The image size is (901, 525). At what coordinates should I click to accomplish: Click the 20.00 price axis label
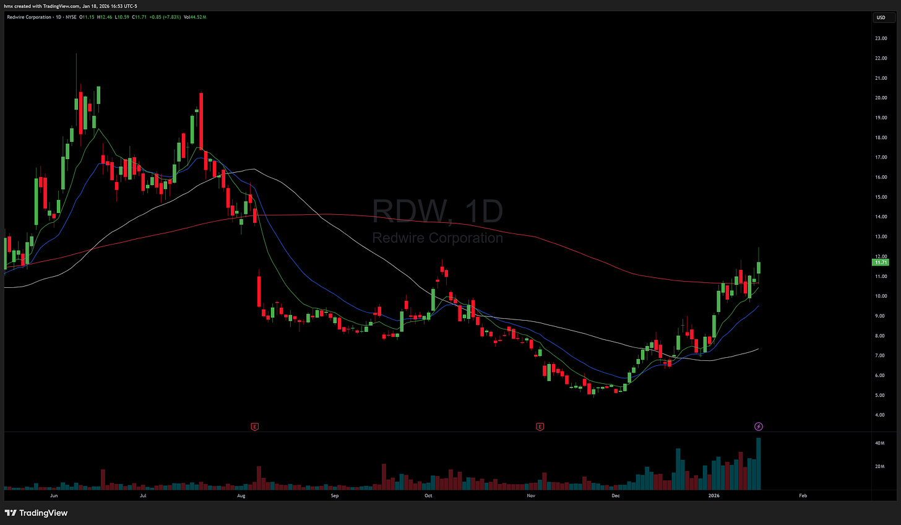pyautogui.click(x=881, y=98)
